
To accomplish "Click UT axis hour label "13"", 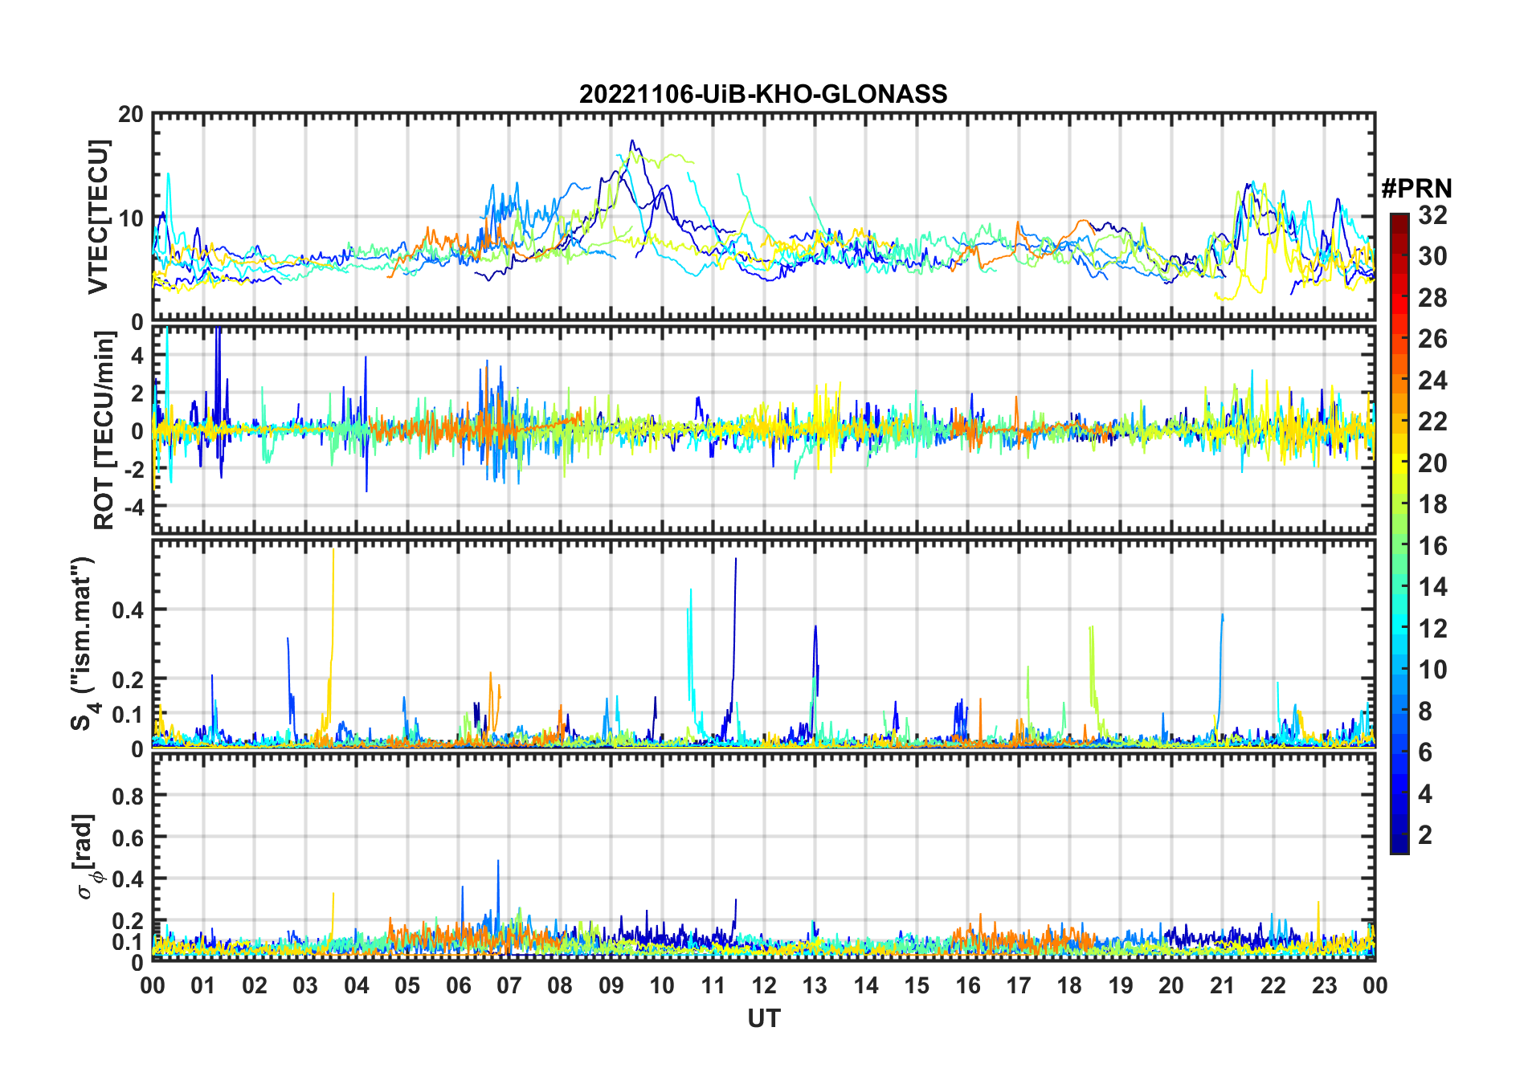I will pyautogui.click(x=815, y=986).
